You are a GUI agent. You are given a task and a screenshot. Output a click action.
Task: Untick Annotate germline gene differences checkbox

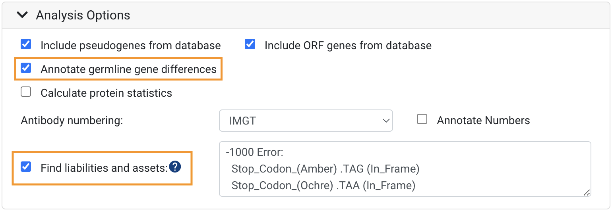click(26, 68)
